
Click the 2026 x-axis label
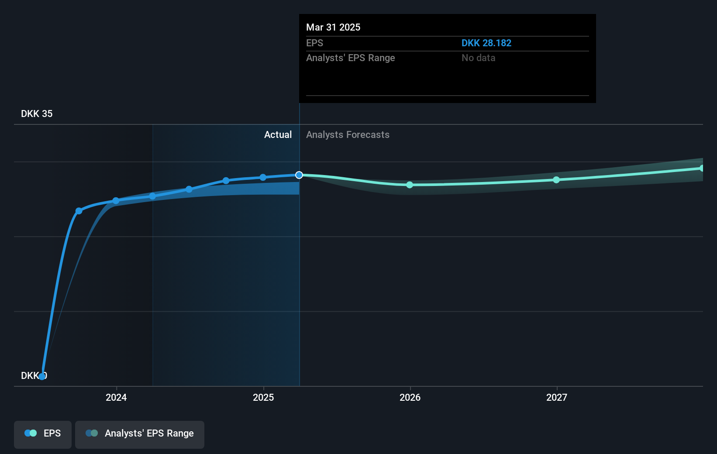[410, 397]
